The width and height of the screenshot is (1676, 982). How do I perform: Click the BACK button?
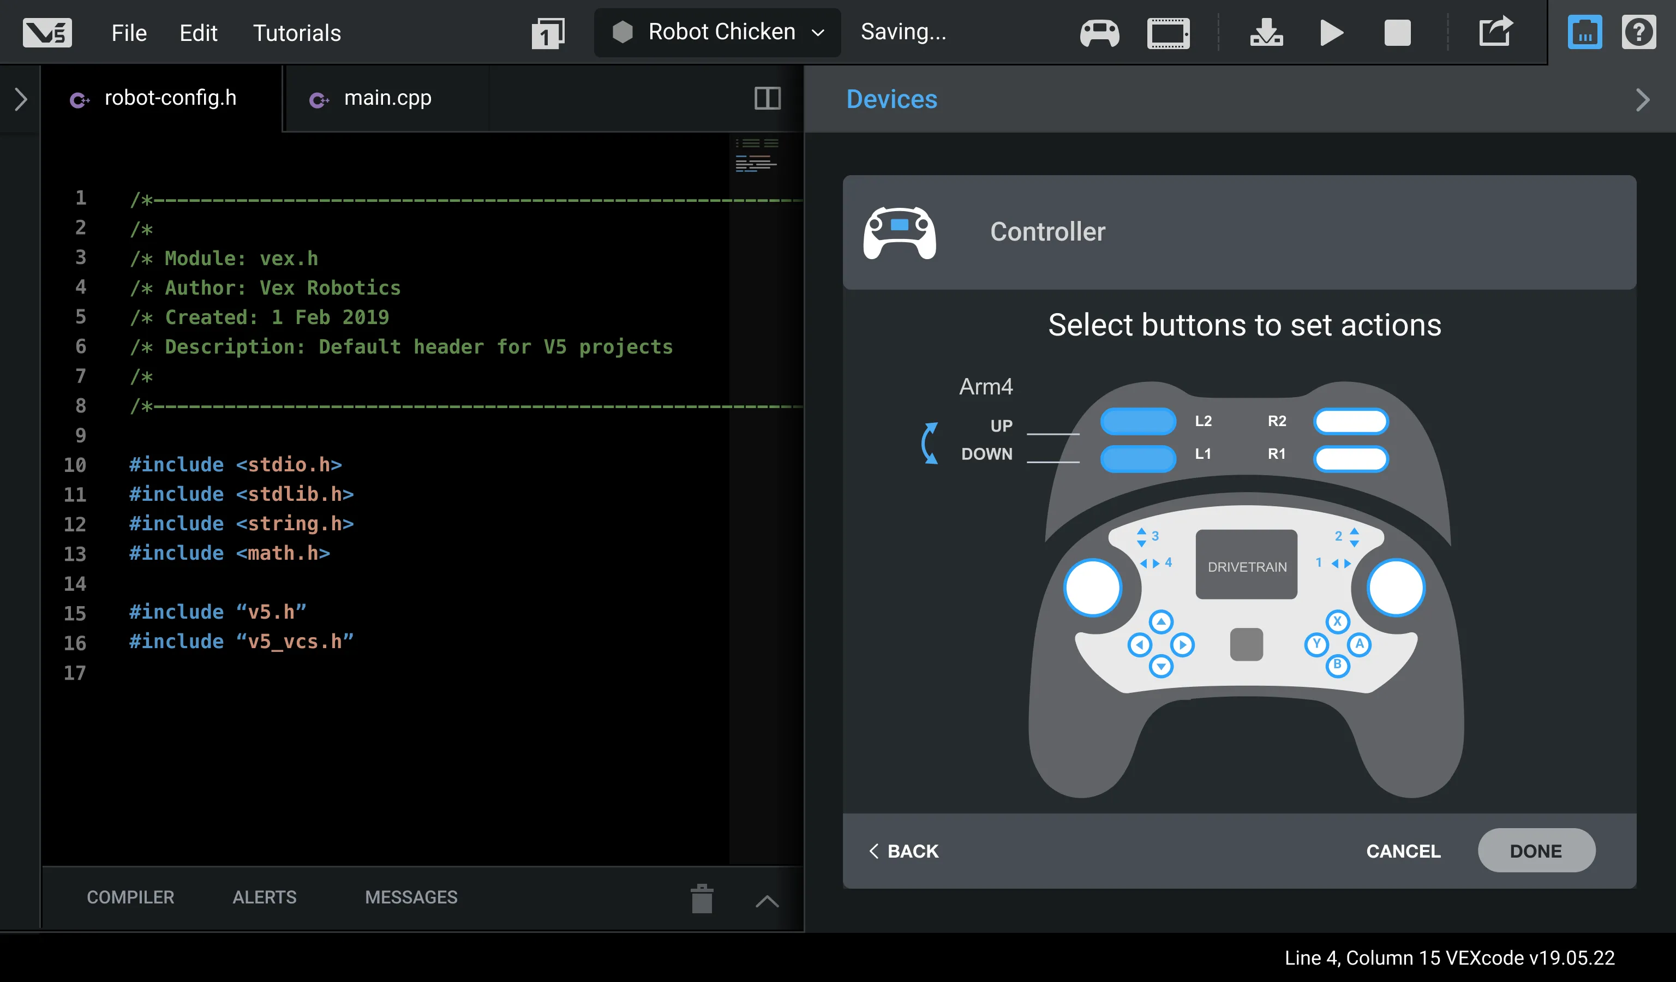click(904, 851)
